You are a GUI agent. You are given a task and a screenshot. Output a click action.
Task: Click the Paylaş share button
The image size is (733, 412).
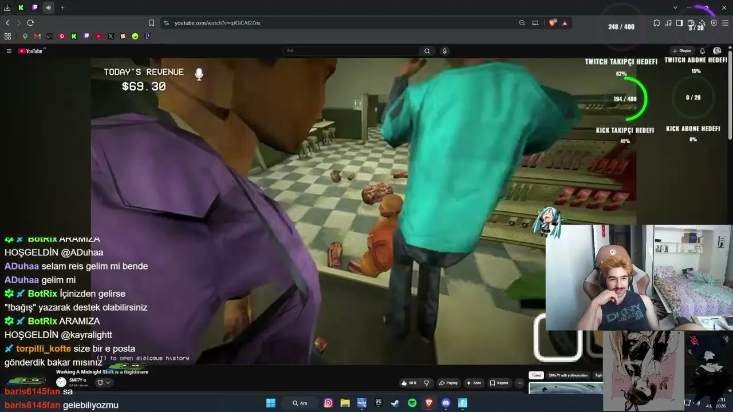(448, 383)
